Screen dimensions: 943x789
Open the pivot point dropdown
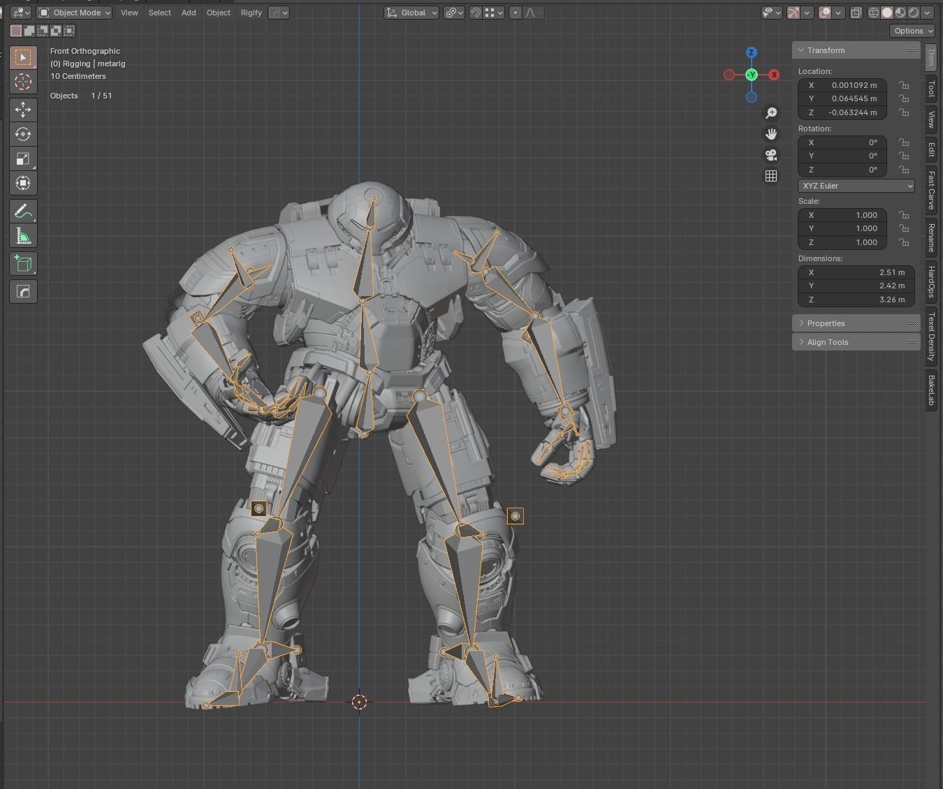(x=454, y=13)
